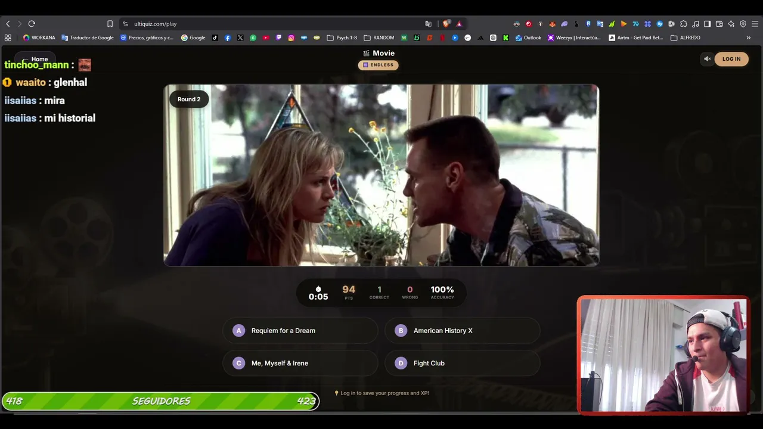Click the 94 PTS score
Image resolution: width=763 pixels, height=429 pixels.
coord(349,292)
